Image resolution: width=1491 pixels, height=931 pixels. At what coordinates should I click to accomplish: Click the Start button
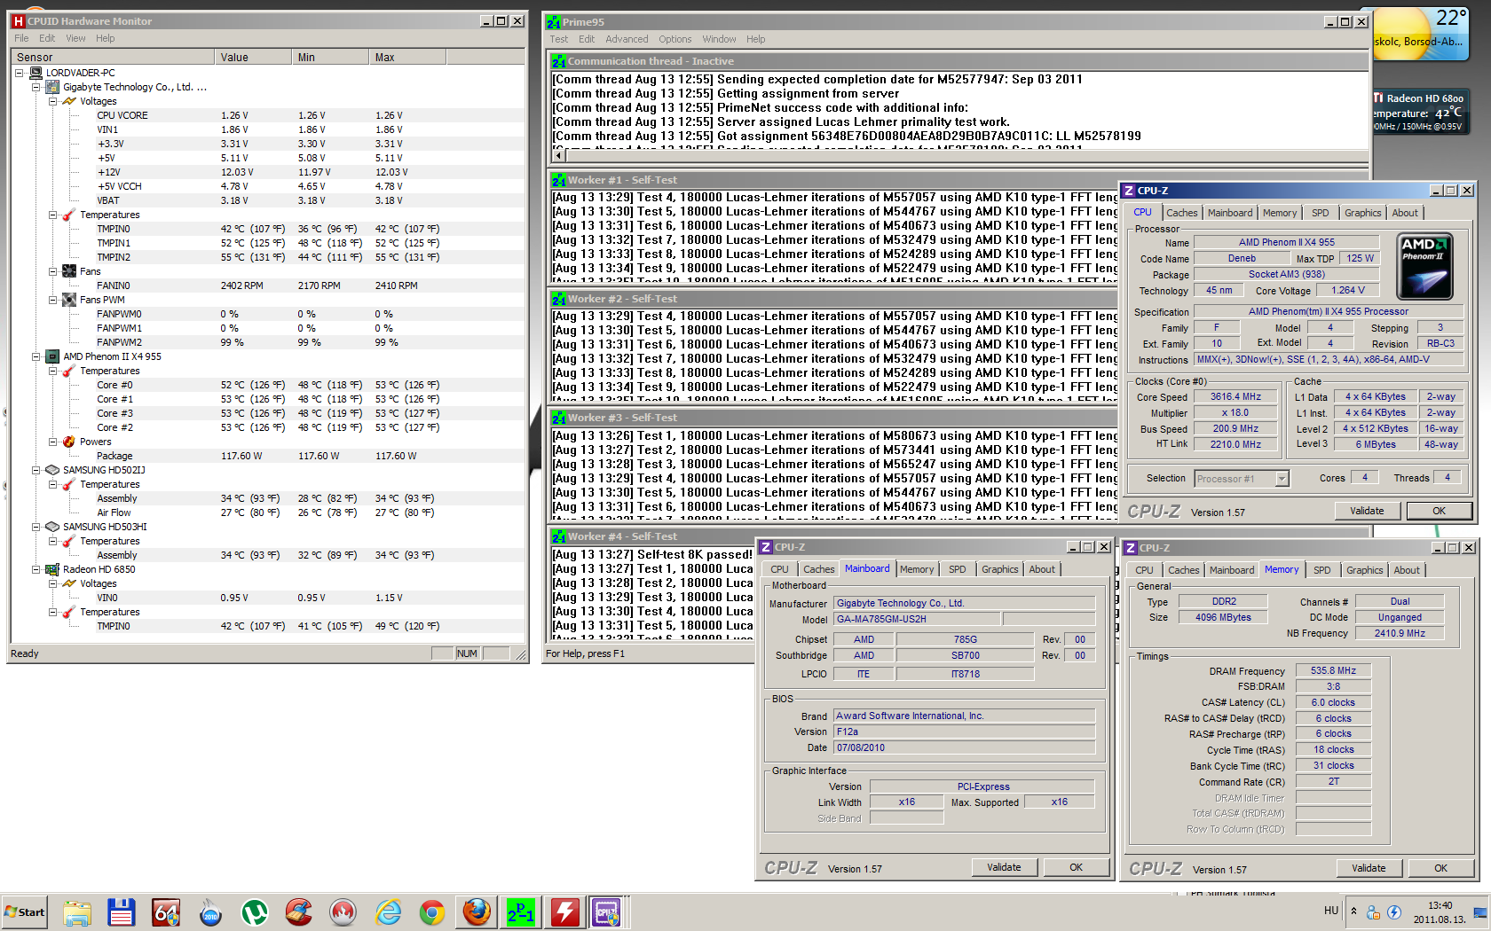coord(24,911)
